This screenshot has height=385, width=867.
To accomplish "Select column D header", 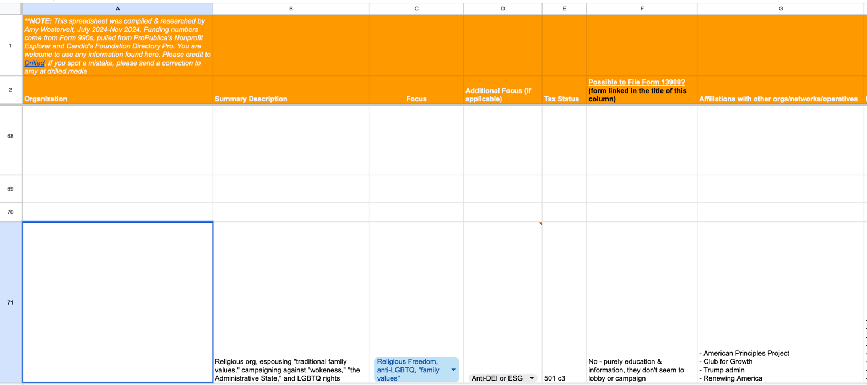I will [x=502, y=9].
